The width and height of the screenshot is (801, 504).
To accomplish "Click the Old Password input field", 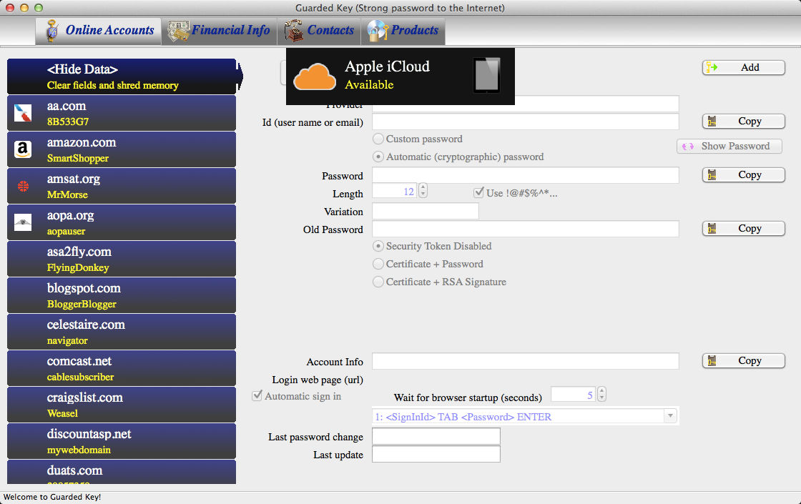I will [x=525, y=229].
